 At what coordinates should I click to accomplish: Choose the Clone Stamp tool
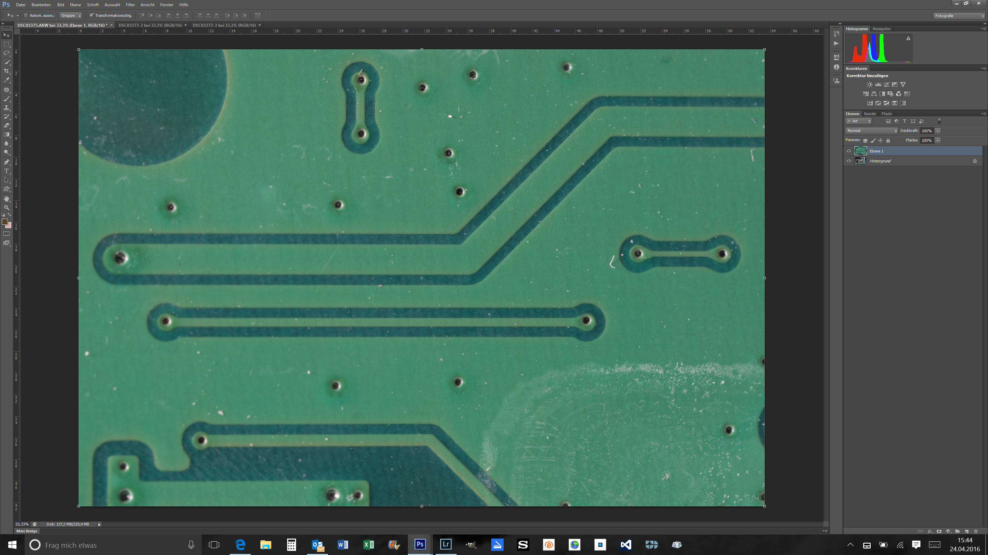[7, 108]
